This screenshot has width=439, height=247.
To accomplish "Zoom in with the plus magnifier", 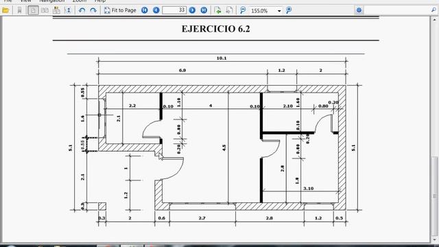I will (x=289, y=11).
